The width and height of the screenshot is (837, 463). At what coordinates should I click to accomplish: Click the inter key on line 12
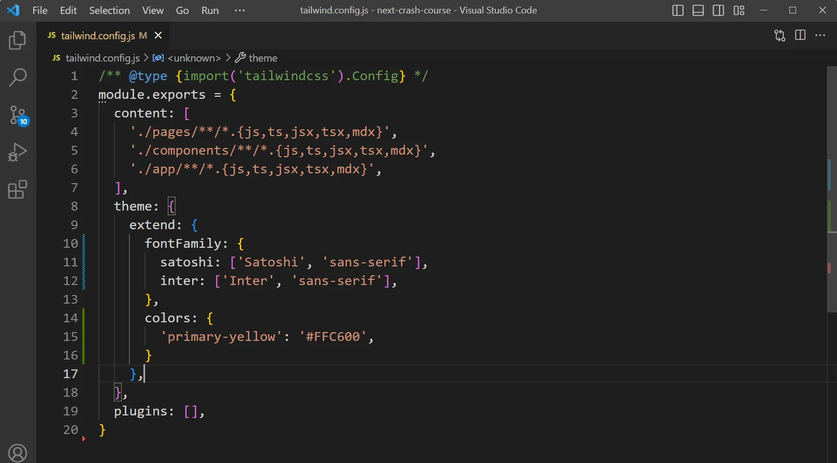(179, 281)
